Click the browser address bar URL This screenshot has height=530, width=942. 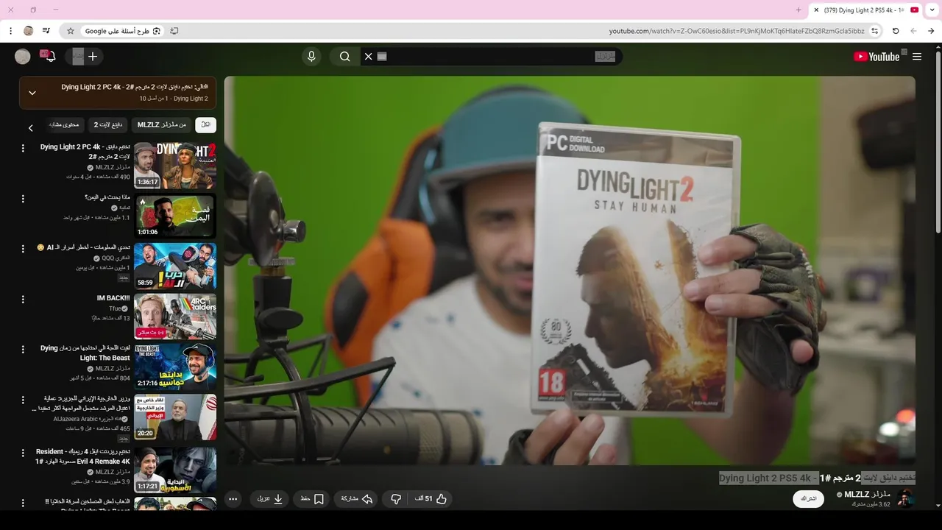point(737,31)
